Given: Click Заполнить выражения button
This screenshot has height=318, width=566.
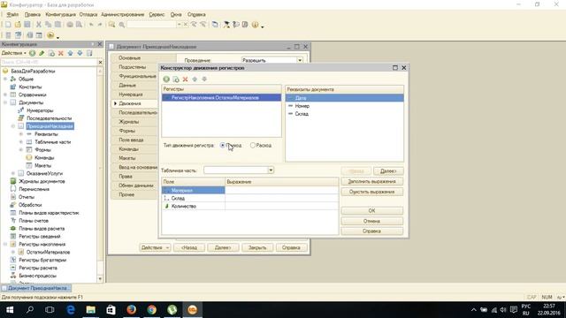Looking at the screenshot, I should tap(371, 182).
